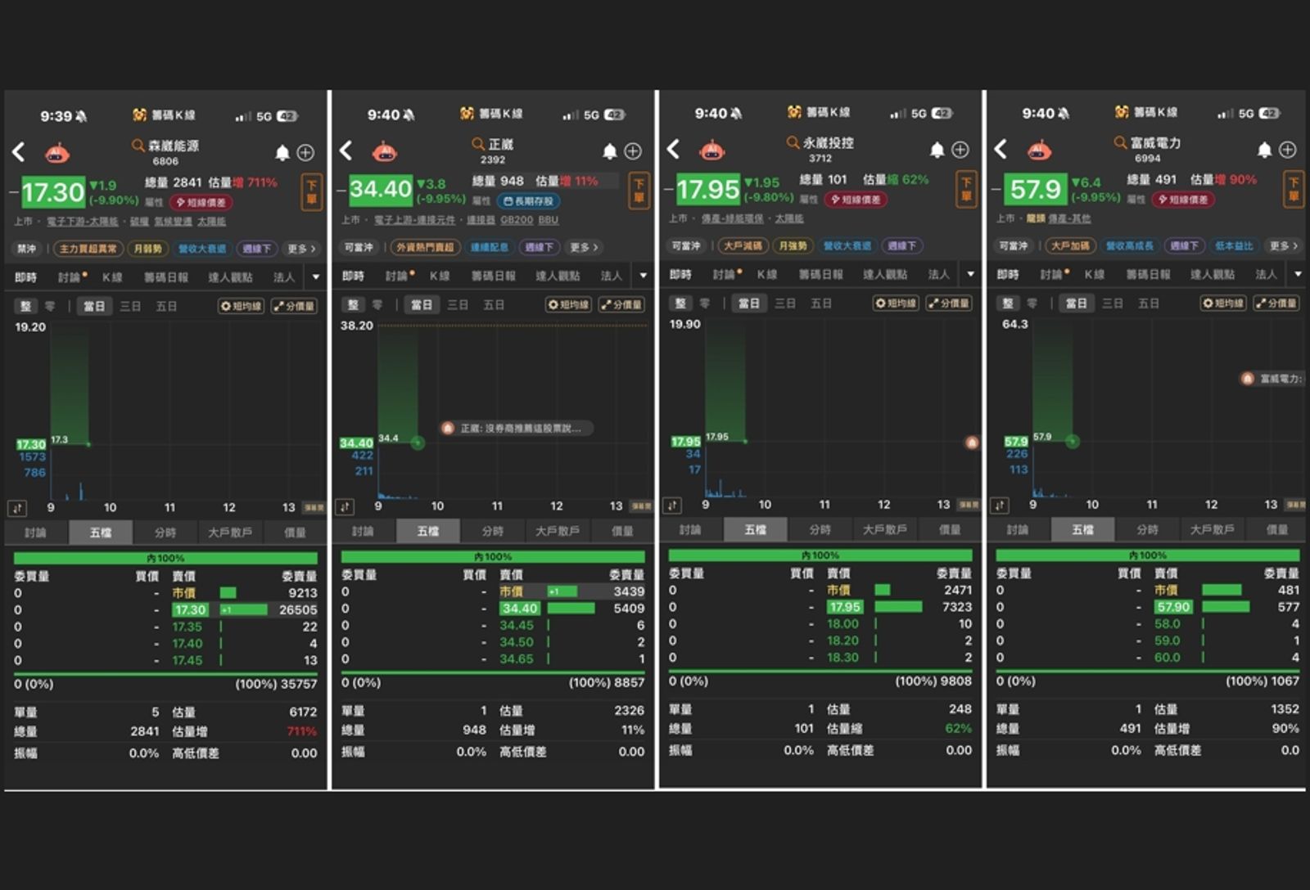Tap the search magnifier beside 富威電力
Image resolution: width=1310 pixels, height=890 pixels.
tap(1120, 142)
